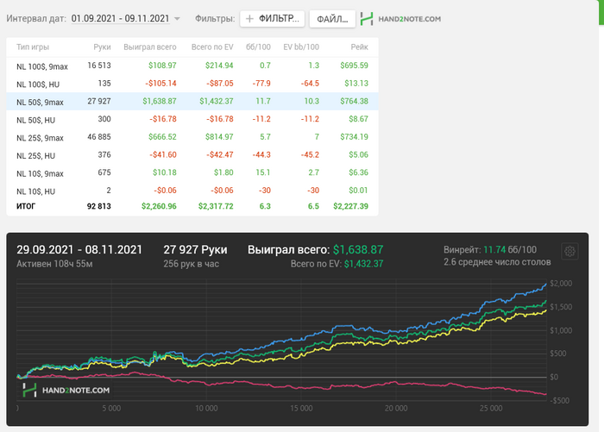Viewport: 604px width, 432px height.
Task: Sort table by Тип игры column
Action: coord(33,47)
